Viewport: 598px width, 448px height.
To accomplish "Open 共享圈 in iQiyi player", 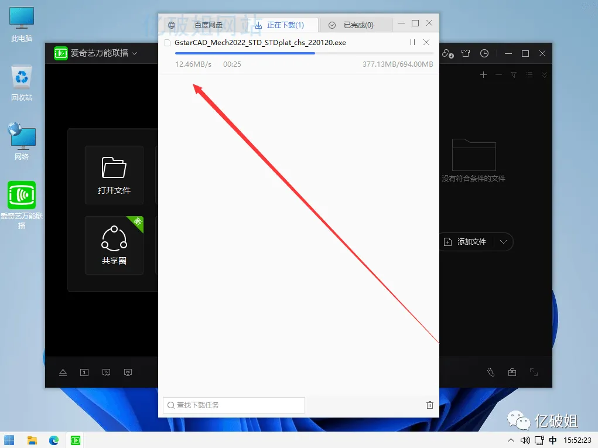I will [x=114, y=245].
